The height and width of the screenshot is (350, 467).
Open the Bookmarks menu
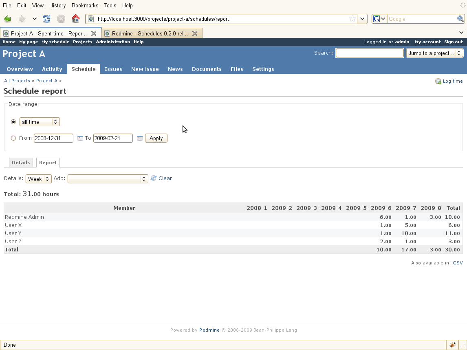tap(85, 5)
